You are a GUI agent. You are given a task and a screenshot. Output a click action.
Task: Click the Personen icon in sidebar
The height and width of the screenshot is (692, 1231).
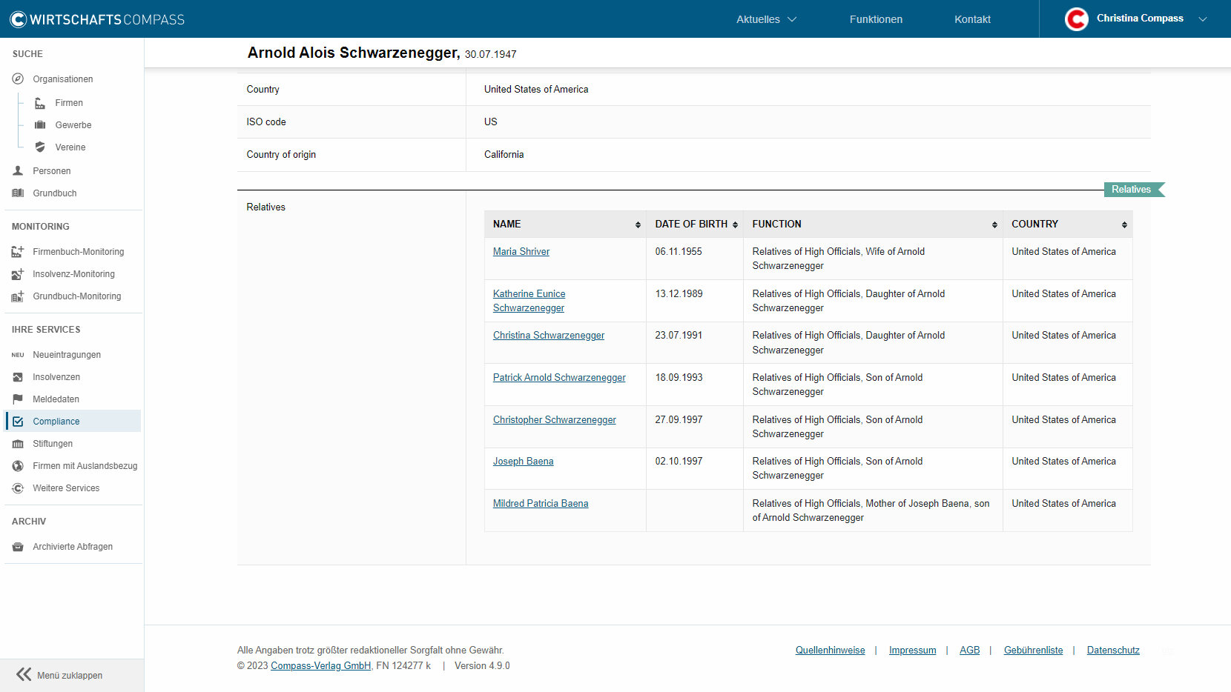coord(17,170)
